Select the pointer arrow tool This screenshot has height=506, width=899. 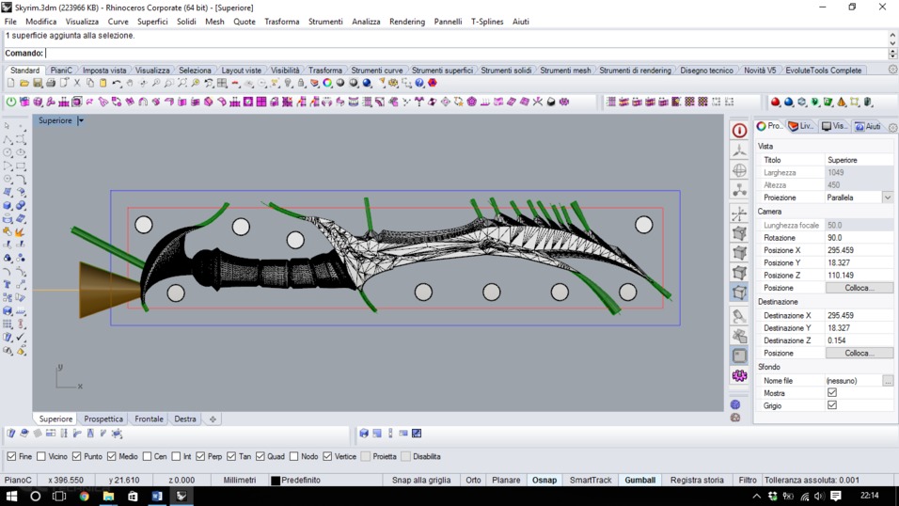pos(8,126)
